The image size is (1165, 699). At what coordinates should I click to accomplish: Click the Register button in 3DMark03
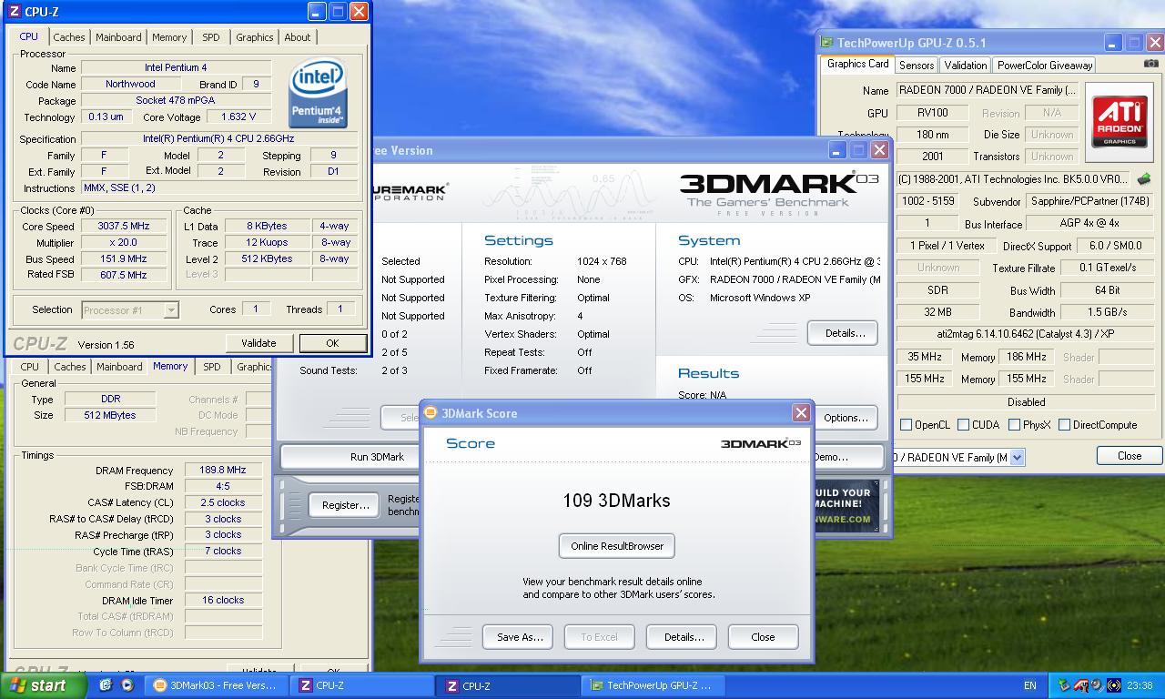click(345, 505)
